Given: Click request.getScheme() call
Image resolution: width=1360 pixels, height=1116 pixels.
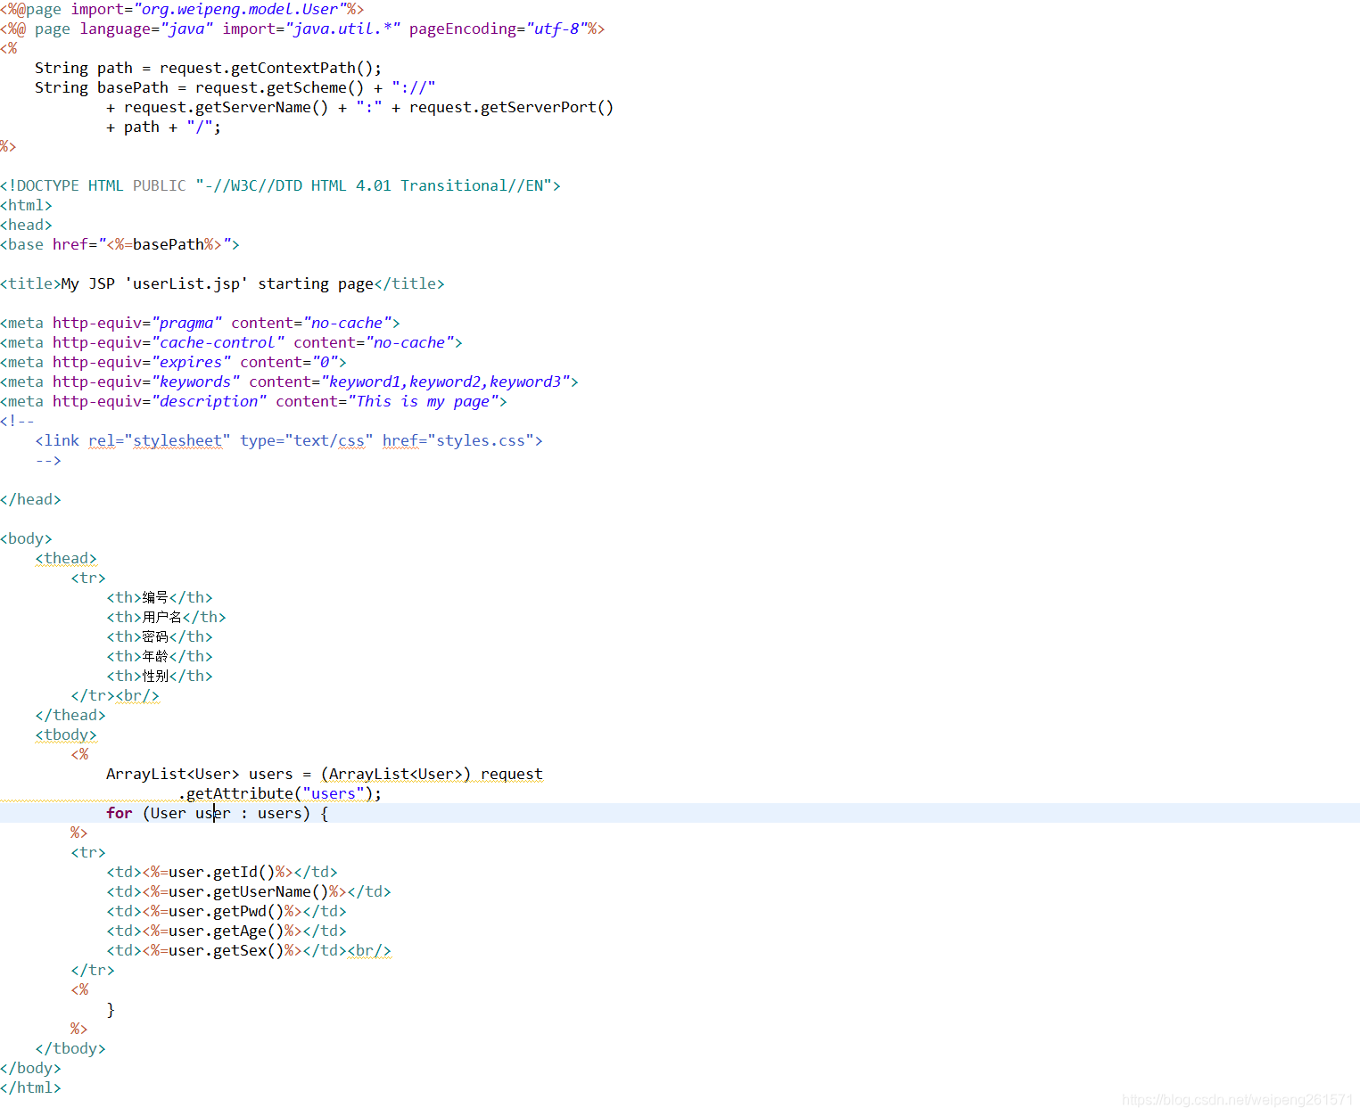Looking at the screenshot, I should click(280, 87).
